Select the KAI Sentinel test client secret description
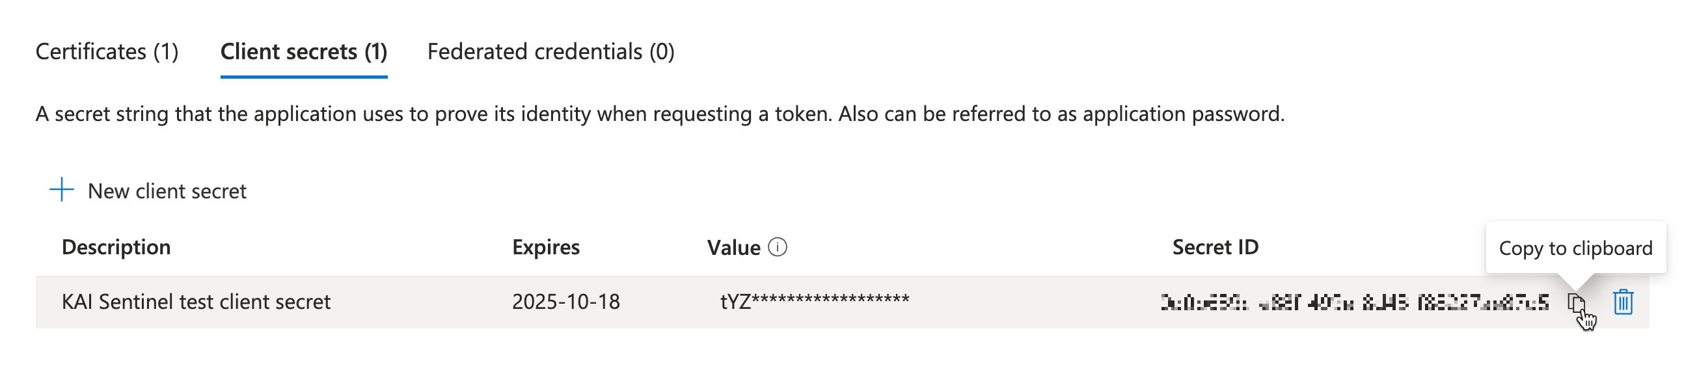 [x=196, y=302]
